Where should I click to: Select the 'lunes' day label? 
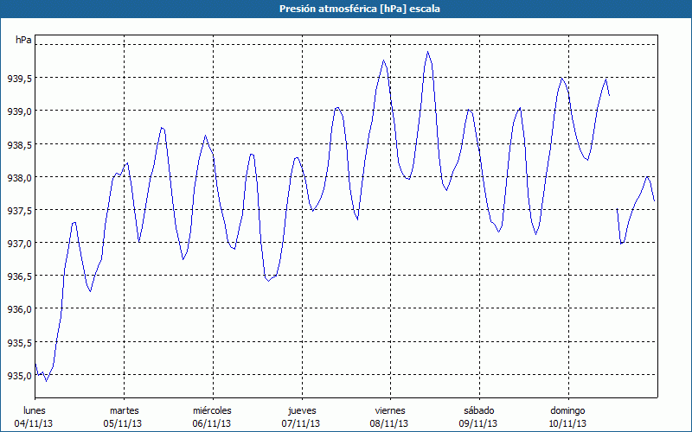click(x=35, y=410)
